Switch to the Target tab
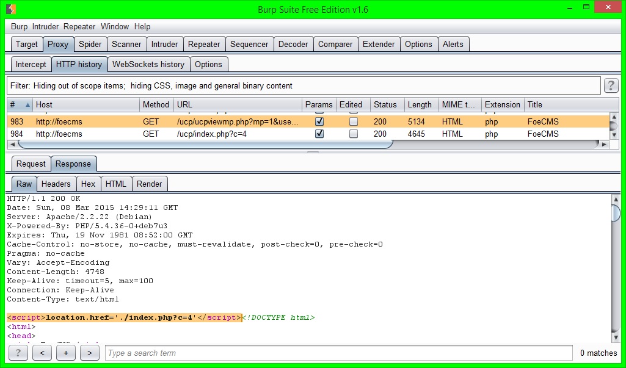626x368 pixels. click(x=27, y=44)
